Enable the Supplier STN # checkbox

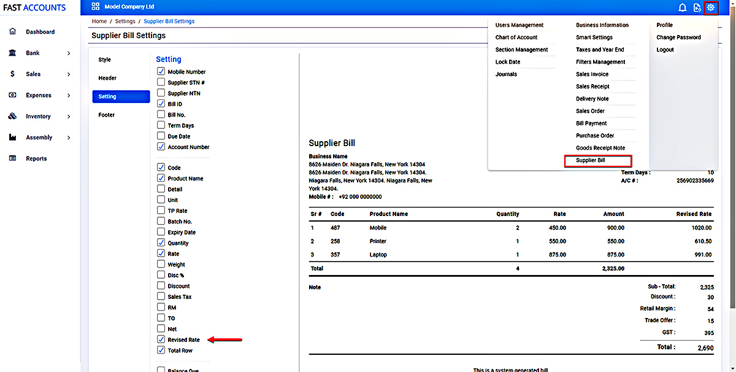point(161,82)
